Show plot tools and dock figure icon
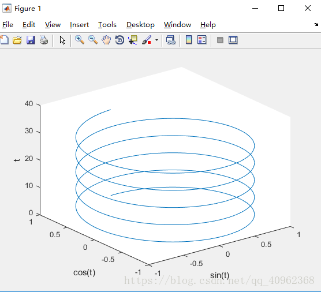321x292 pixels. coord(233,40)
